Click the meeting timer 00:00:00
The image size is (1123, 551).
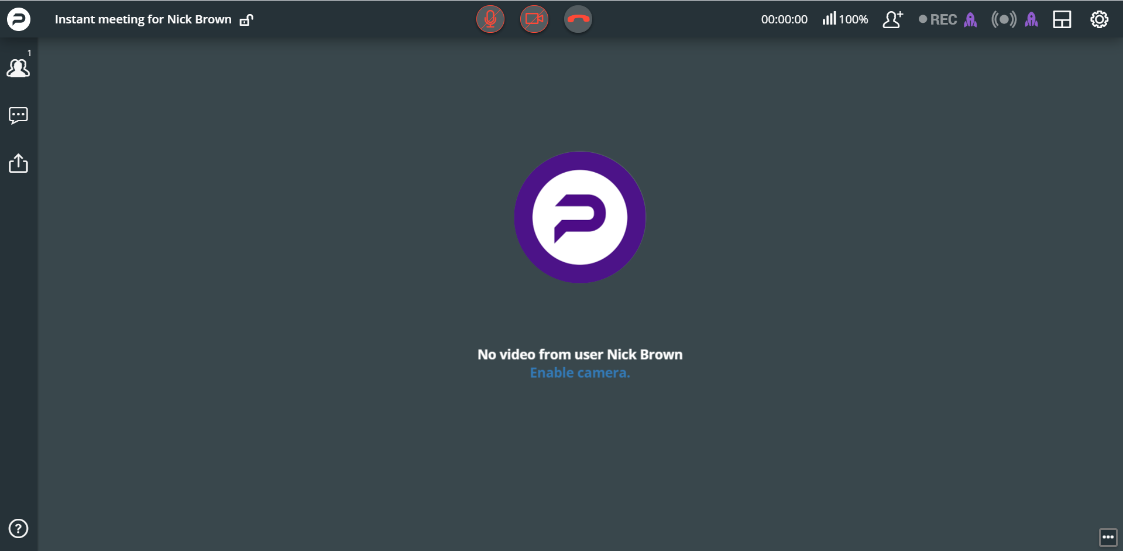784,19
